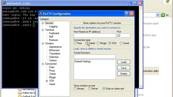Select Behaviour category

[x=54, y=50]
